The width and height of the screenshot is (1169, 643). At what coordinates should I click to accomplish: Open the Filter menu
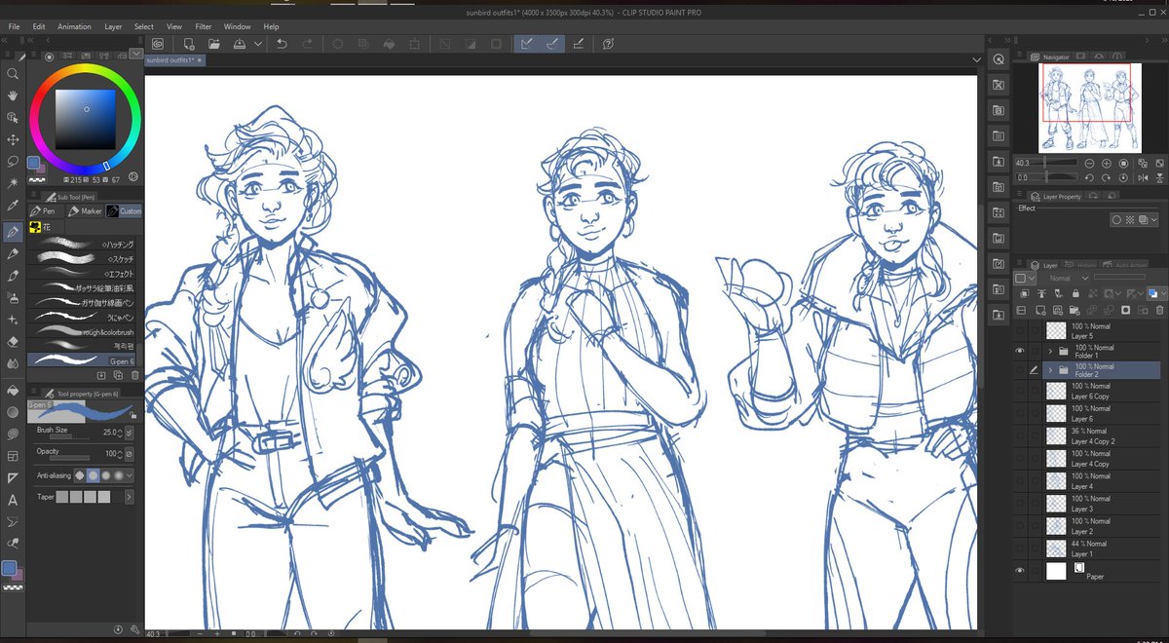pos(203,26)
